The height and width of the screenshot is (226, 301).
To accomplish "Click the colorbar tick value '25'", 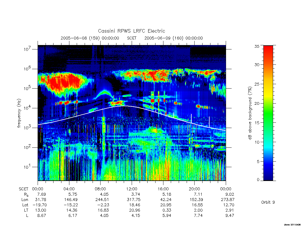I will click(x=257, y=84).
